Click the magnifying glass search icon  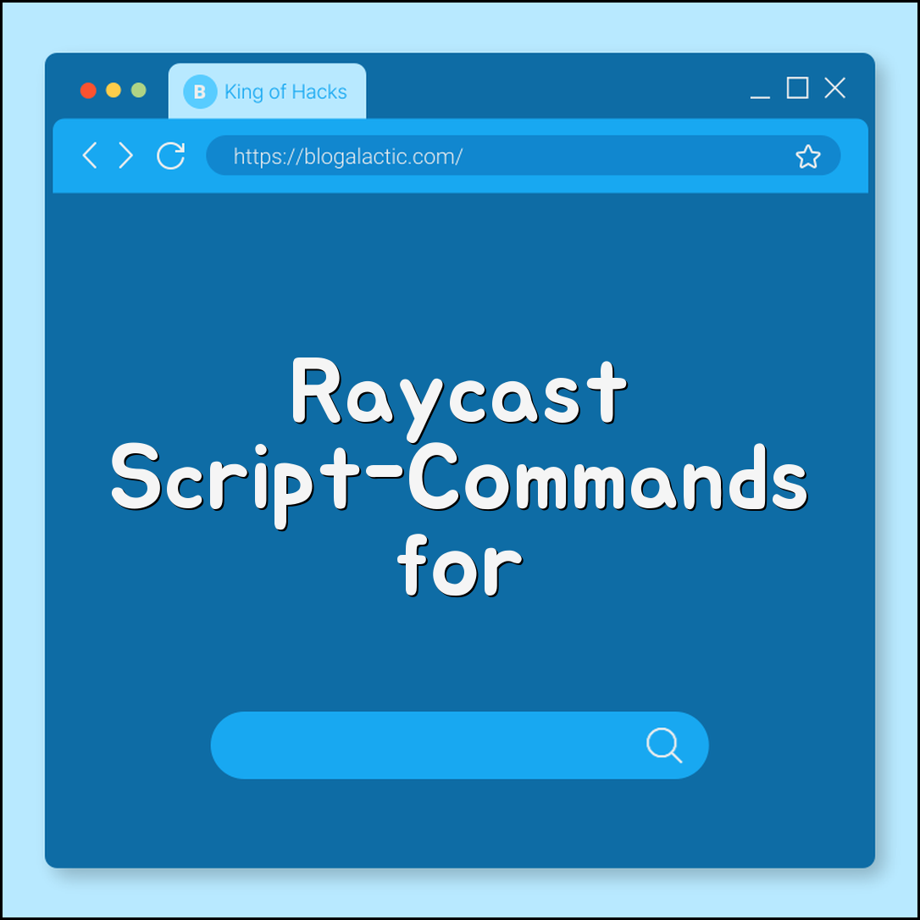click(x=665, y=745)
